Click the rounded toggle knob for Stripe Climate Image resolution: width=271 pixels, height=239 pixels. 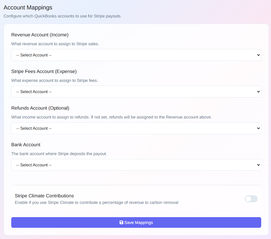[249, 199]
